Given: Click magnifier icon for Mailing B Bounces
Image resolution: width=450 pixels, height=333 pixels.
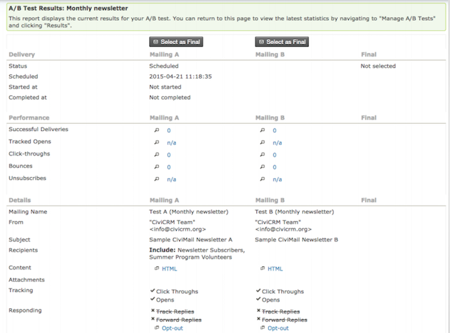Looking at the screenshot, I should pyautogui.click(x=262, y=167).
